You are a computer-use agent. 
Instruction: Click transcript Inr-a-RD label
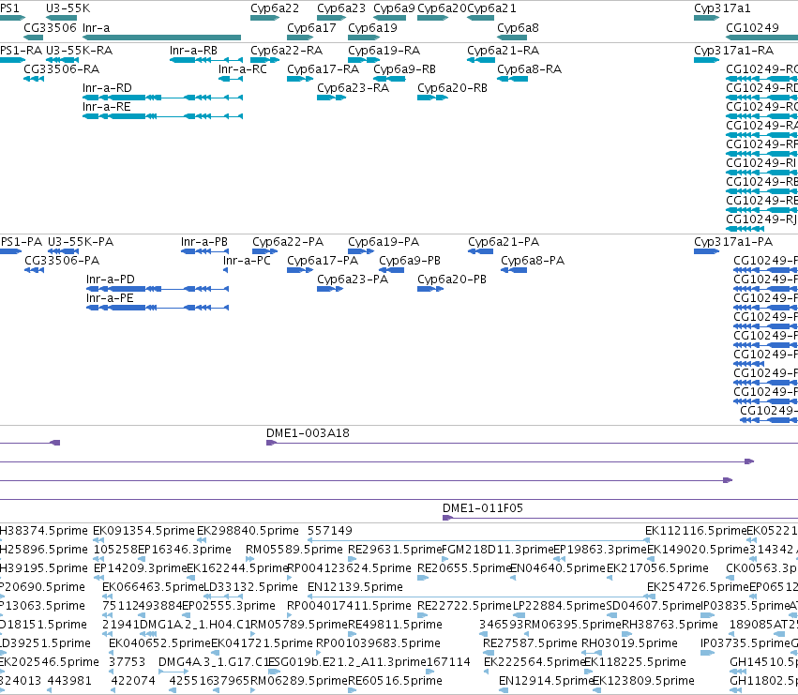point(107,88)
